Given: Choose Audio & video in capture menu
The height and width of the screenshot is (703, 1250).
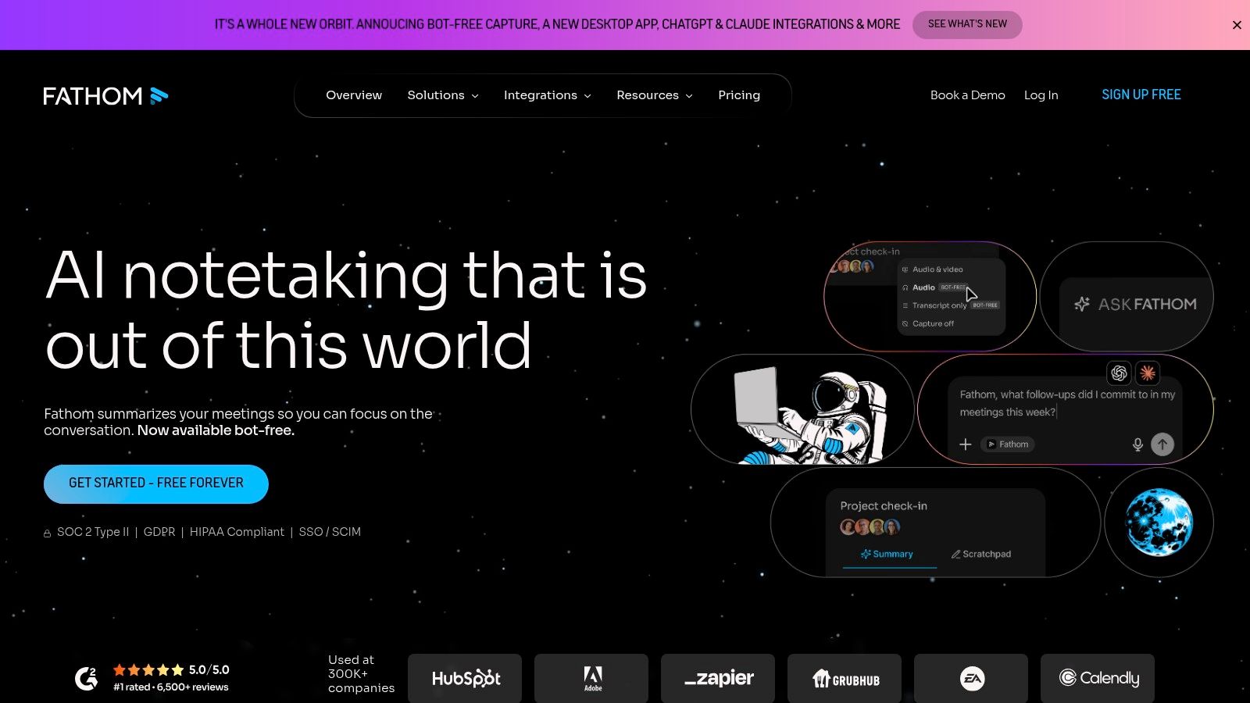Looking at the screenshot, I should (934, 269).
